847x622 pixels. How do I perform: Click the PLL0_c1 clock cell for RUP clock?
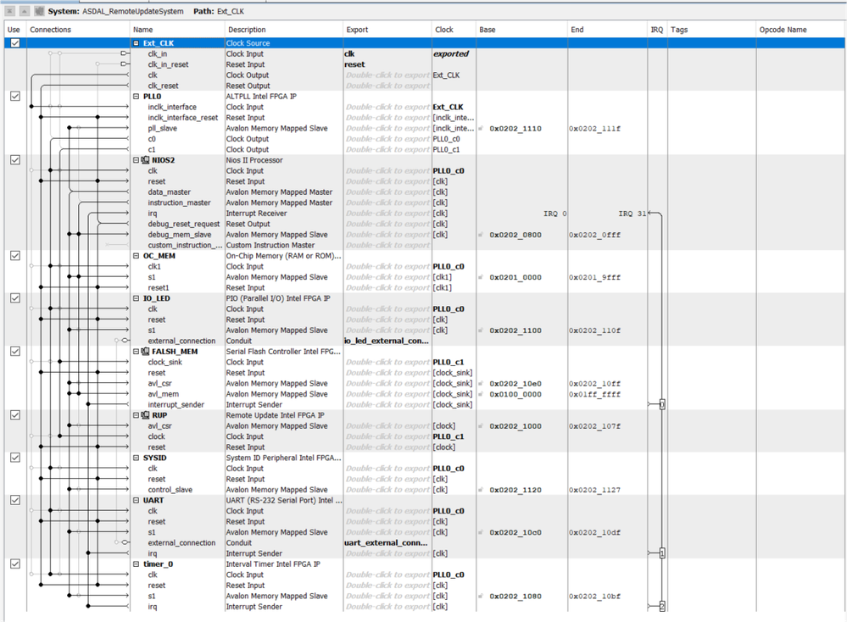449,436
